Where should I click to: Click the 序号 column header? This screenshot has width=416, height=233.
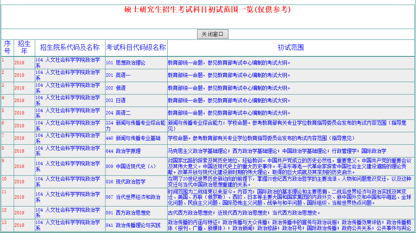coord(7,48)
